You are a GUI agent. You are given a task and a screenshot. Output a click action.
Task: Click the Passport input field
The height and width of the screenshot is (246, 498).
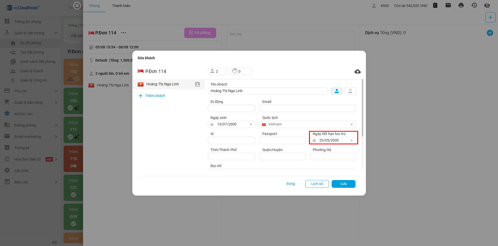click(283, 140)
